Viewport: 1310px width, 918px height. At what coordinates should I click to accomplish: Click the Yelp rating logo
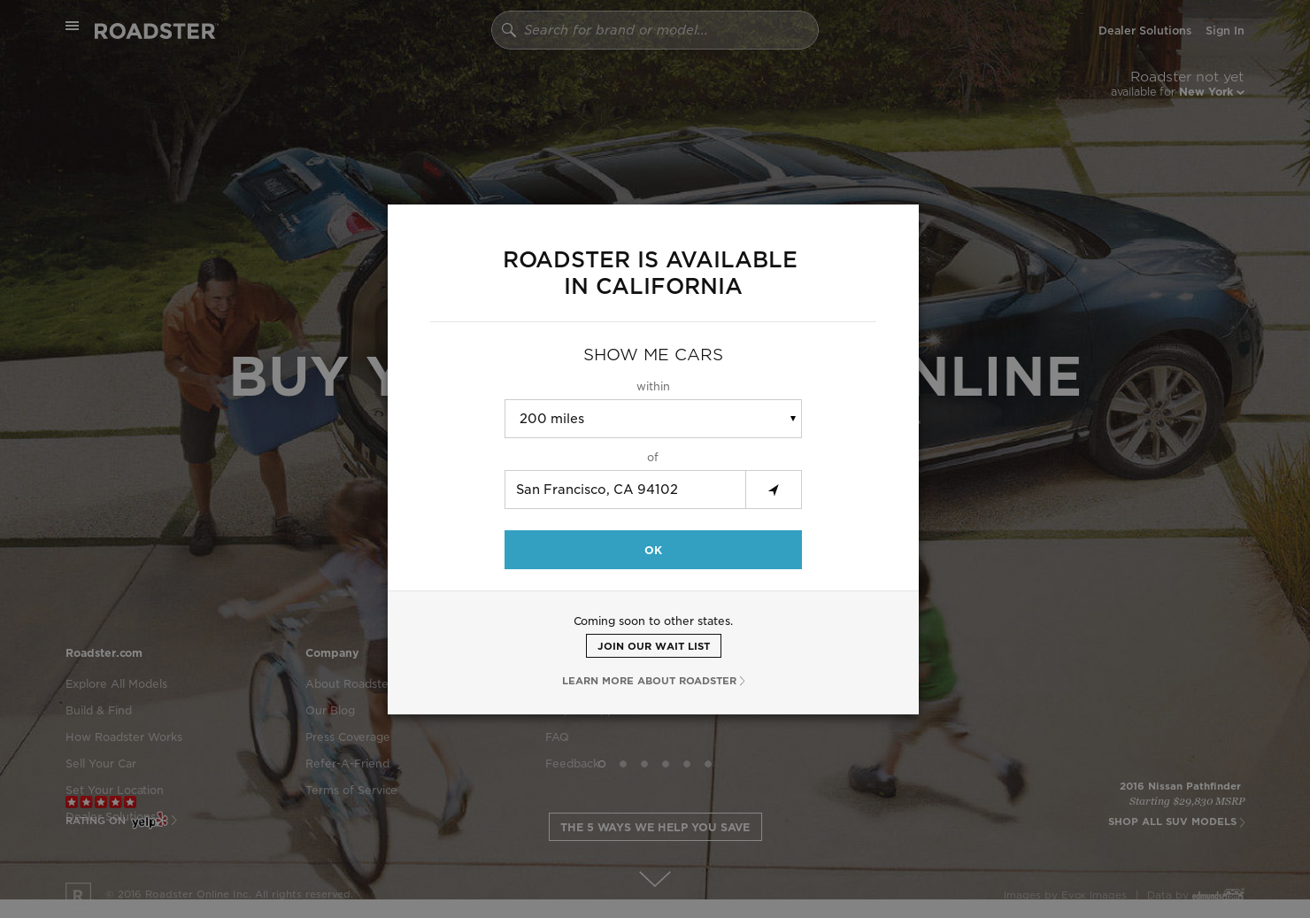(149, 821)
